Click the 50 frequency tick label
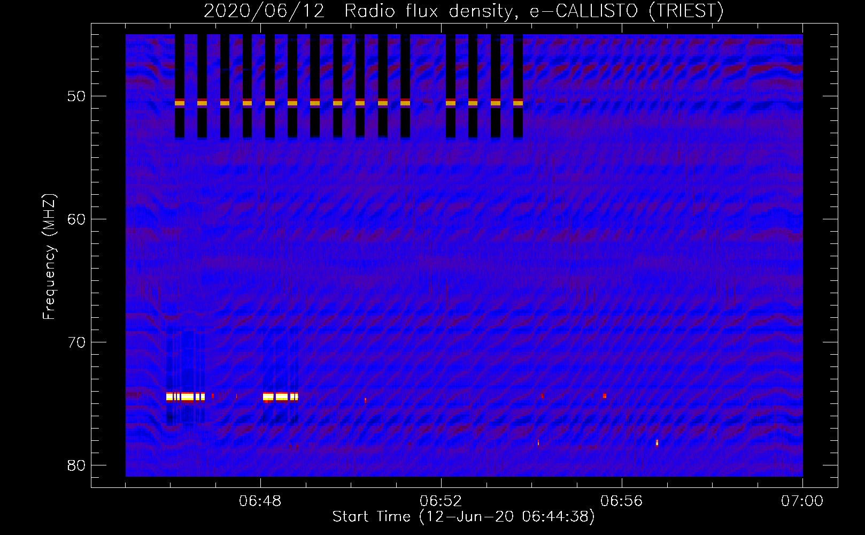 77,96
